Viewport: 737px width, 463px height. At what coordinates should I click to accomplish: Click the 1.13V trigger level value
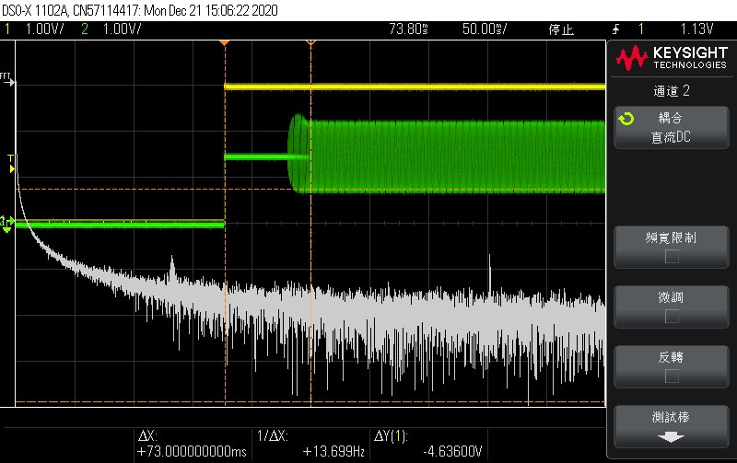[x=696, y=29]
